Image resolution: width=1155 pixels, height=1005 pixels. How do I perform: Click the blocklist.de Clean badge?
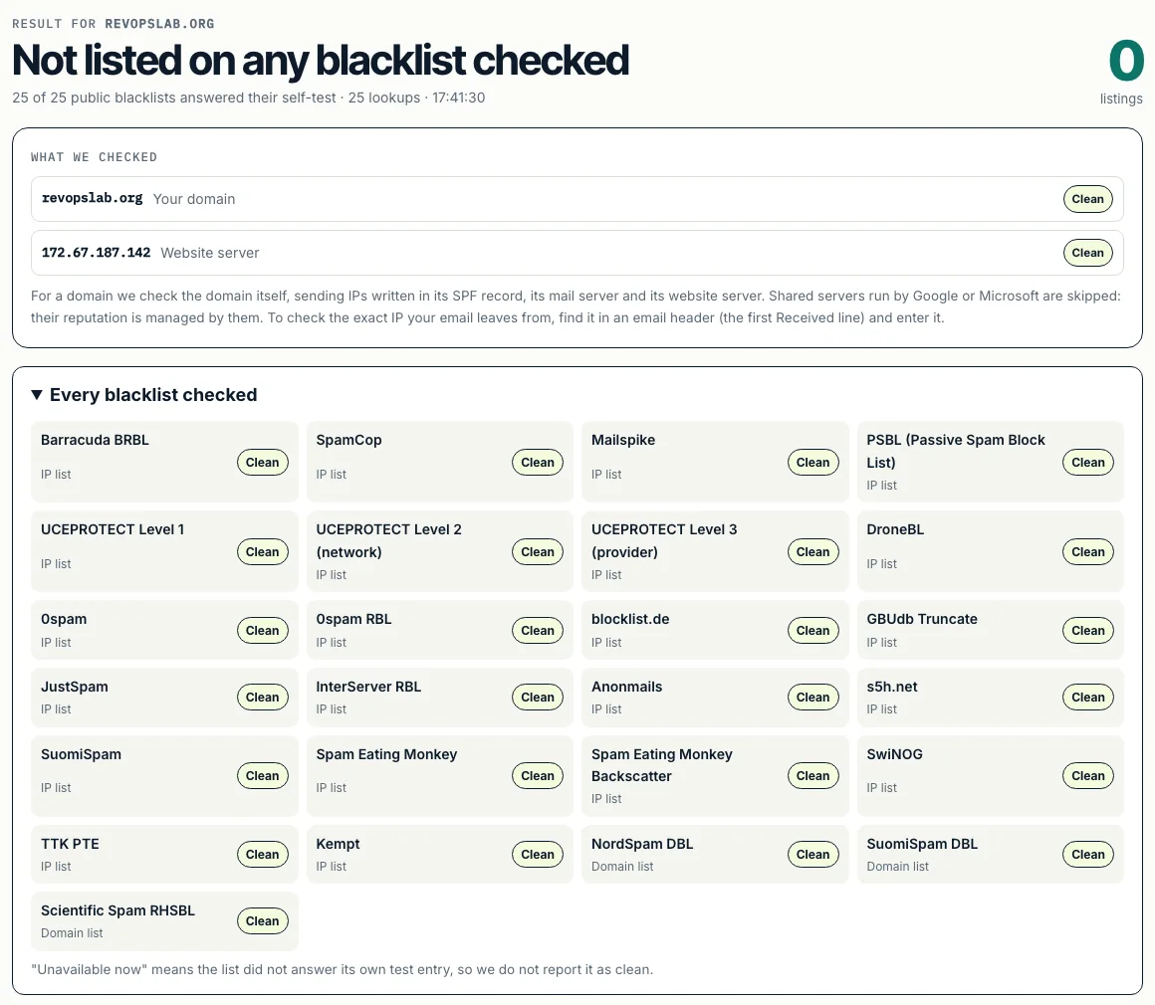812,630
